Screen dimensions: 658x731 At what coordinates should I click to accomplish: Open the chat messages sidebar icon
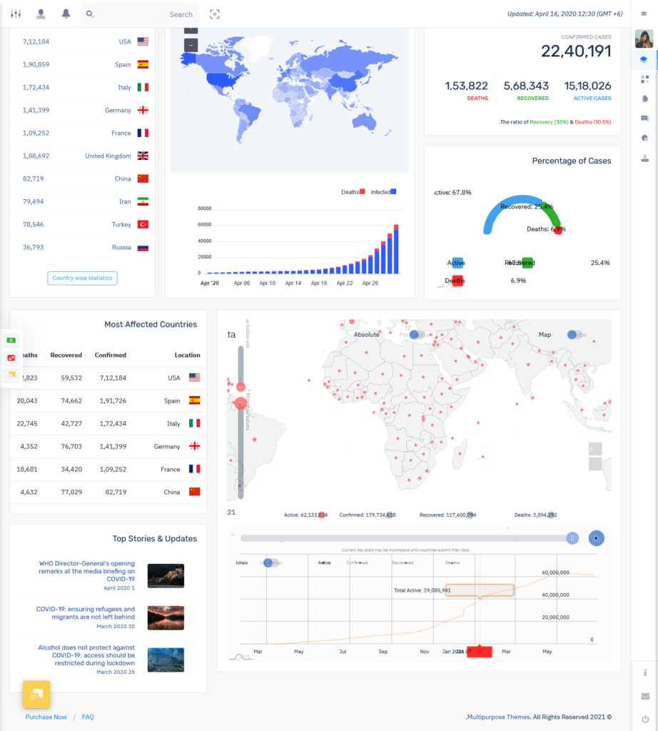(644, 119)
